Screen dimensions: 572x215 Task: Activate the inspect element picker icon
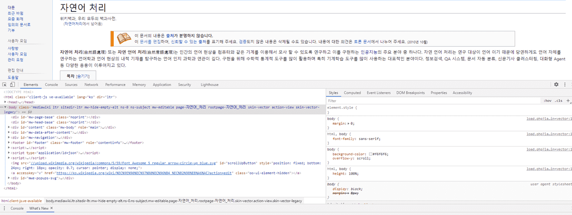pos(4,84)
